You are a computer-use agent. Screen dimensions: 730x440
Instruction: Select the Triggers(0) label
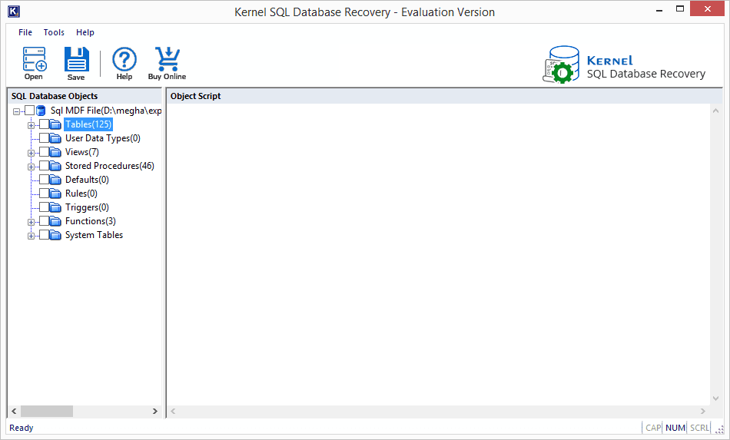pos(87,207)
